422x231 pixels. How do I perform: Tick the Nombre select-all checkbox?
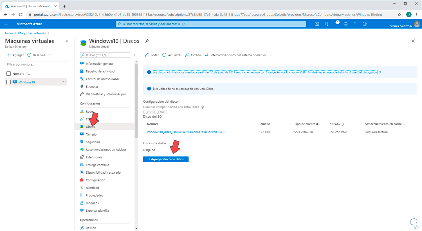pos(8,74)
